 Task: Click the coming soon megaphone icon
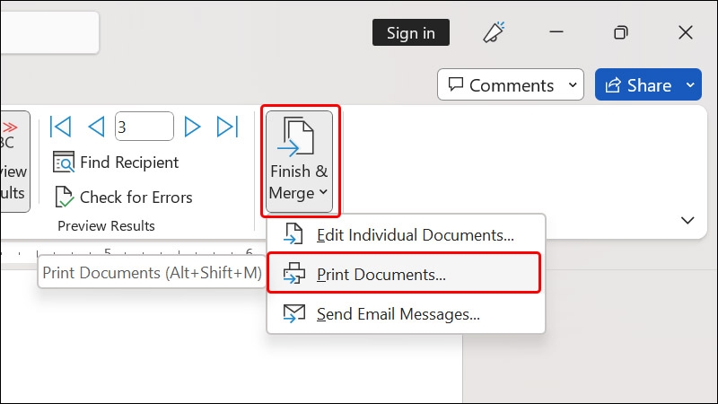pyautogui.click(x=495, y=32)
